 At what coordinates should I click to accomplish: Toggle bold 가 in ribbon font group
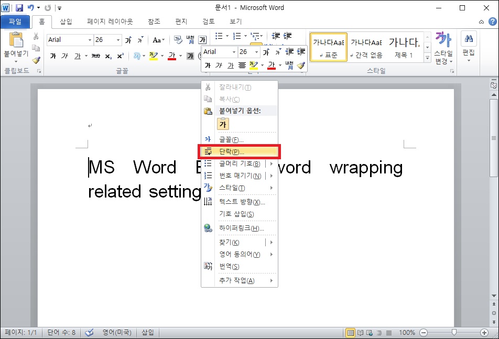53,56
